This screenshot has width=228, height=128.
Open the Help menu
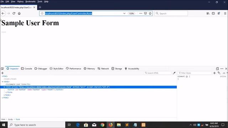46,1
